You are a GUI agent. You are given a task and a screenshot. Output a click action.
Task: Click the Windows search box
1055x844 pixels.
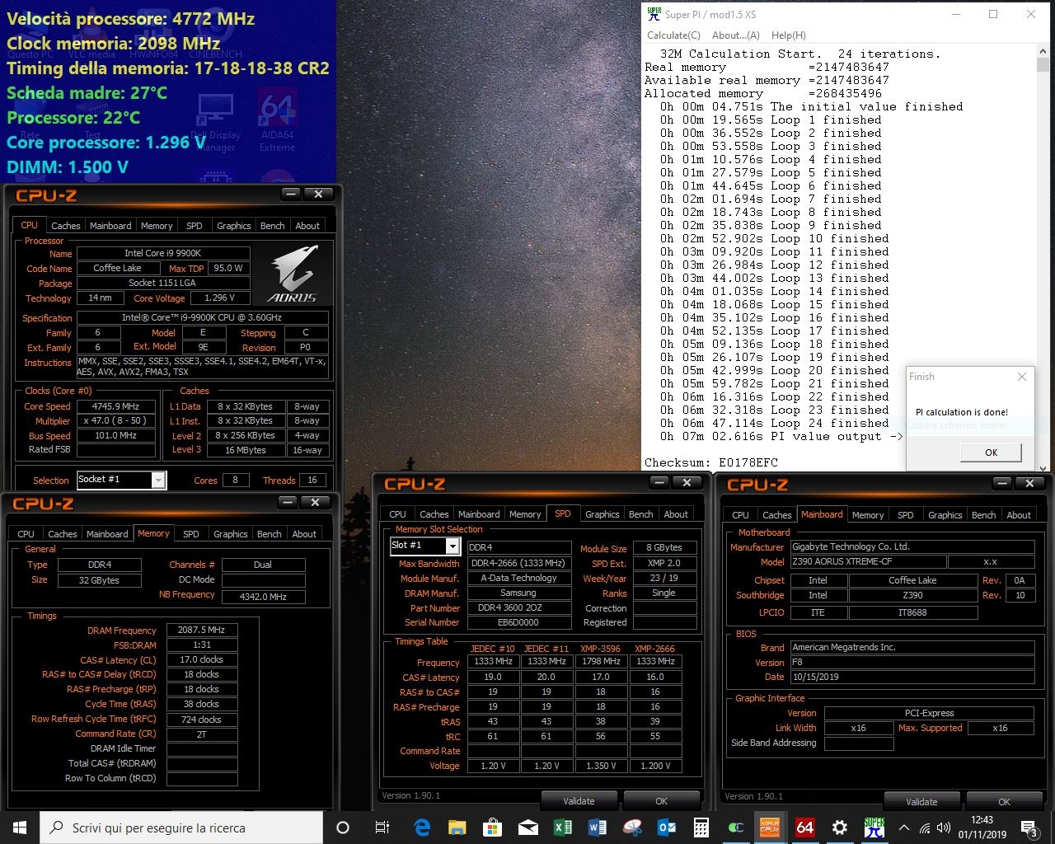point(181,828)
